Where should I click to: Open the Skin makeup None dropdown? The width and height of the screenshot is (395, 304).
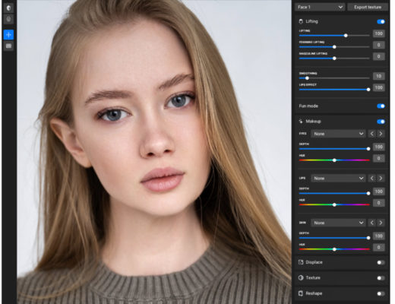338,223
